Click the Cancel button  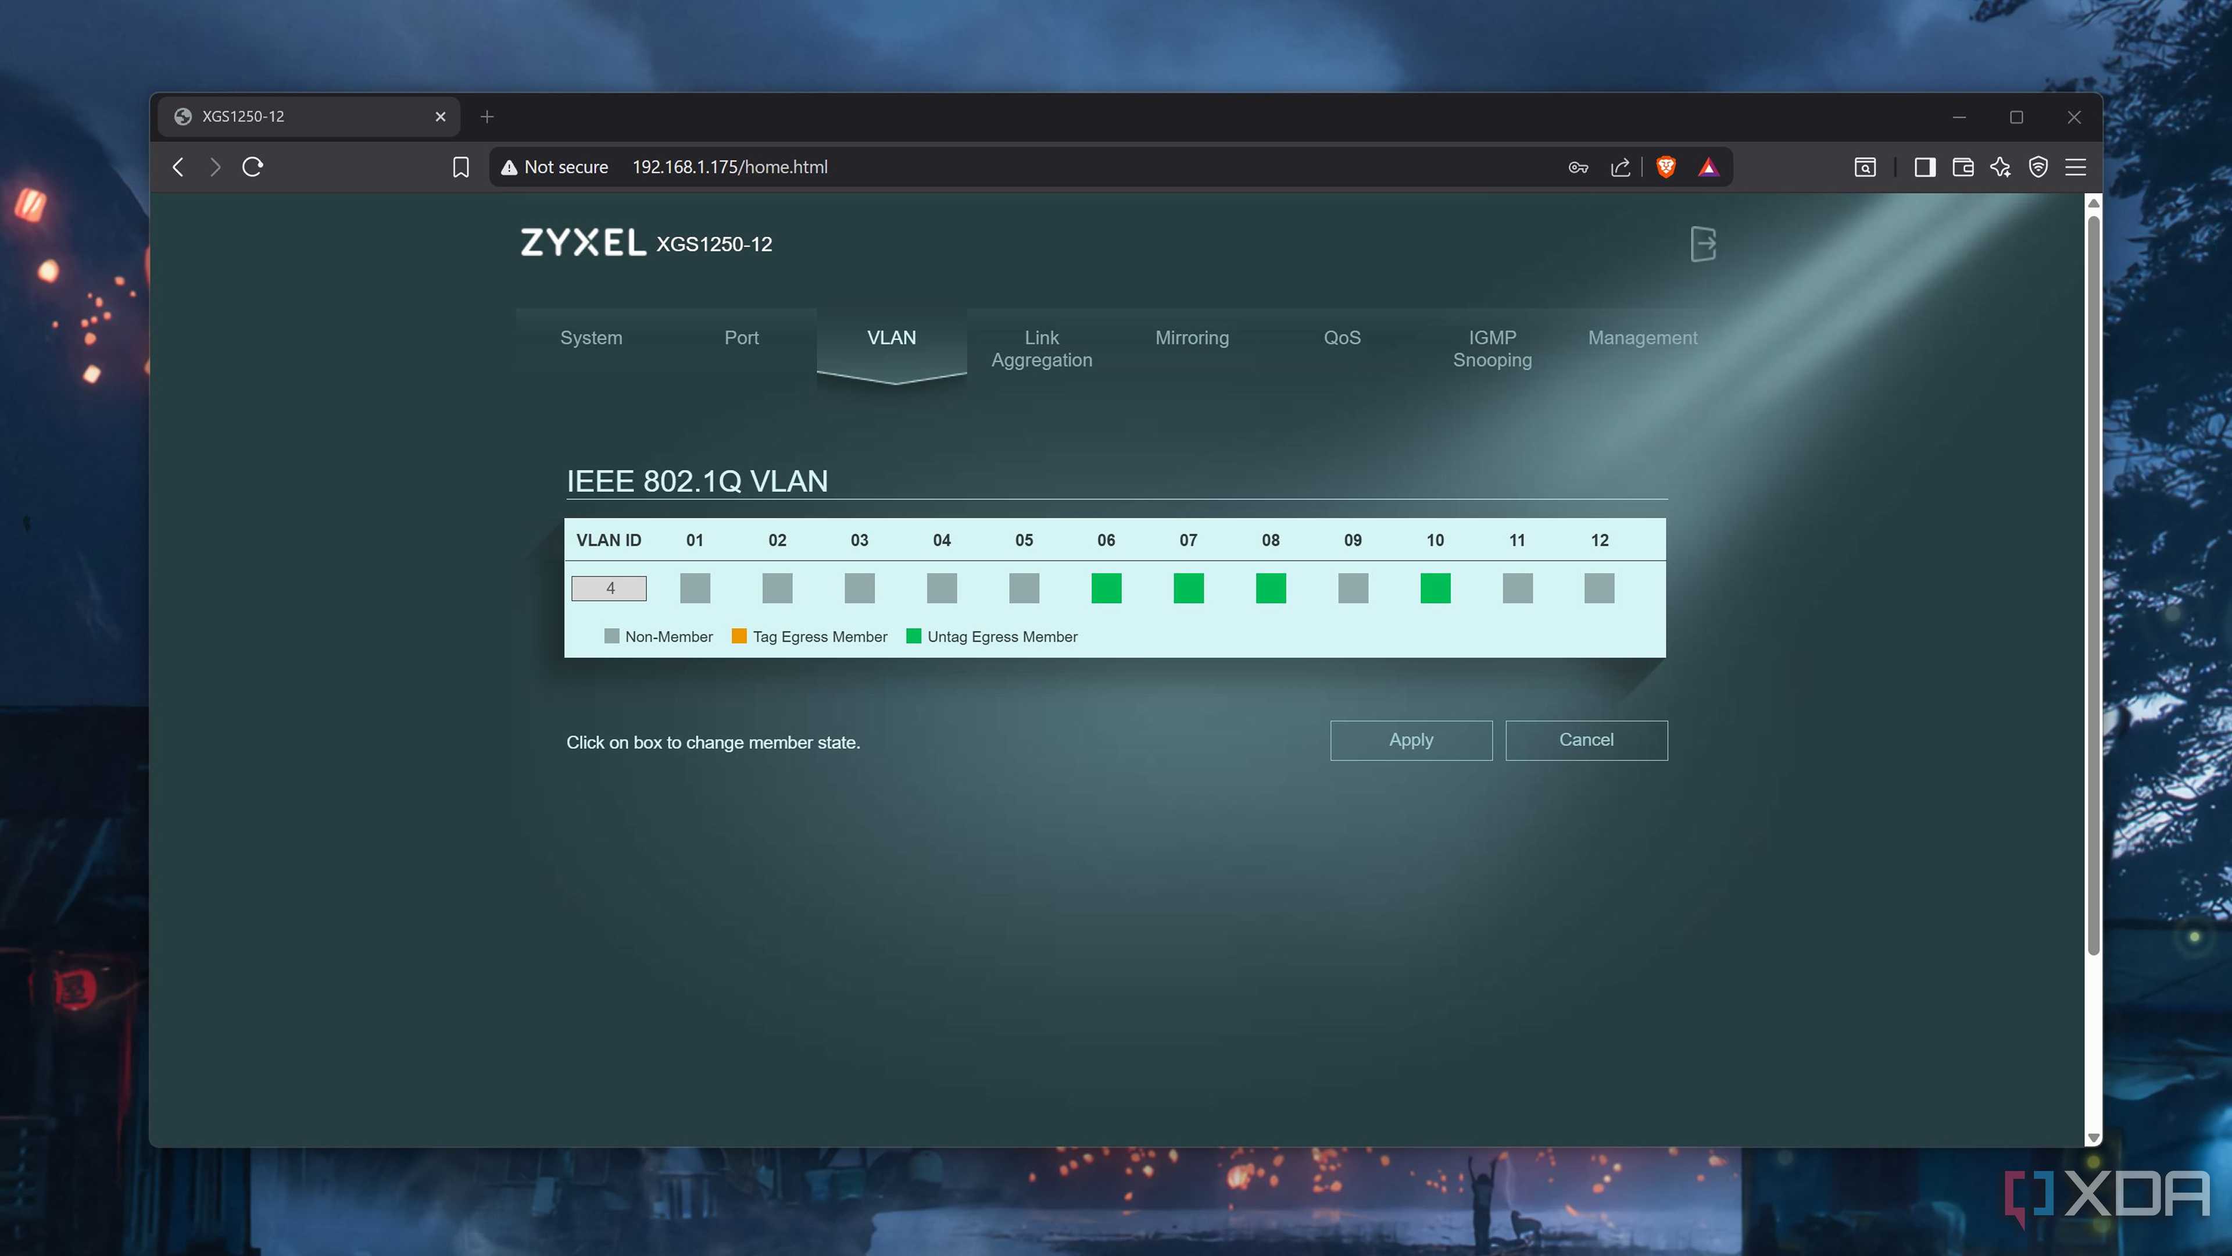[1586, 740]
